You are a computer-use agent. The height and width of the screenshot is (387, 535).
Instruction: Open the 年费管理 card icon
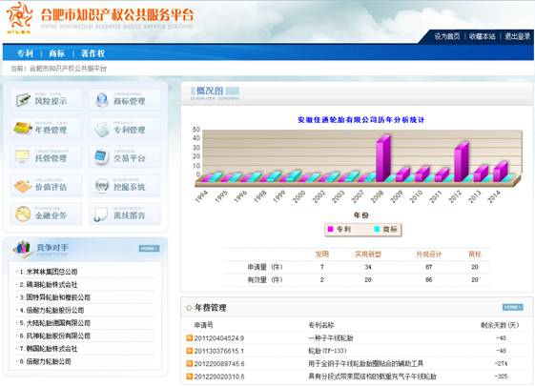click(23, 129)
